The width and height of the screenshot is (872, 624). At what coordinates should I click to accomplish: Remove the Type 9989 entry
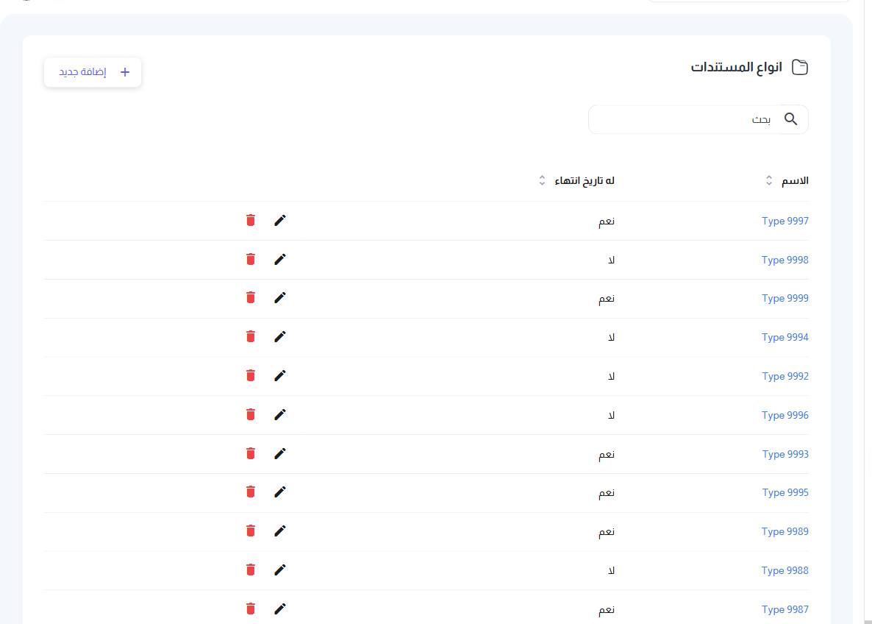coord(251,531)
